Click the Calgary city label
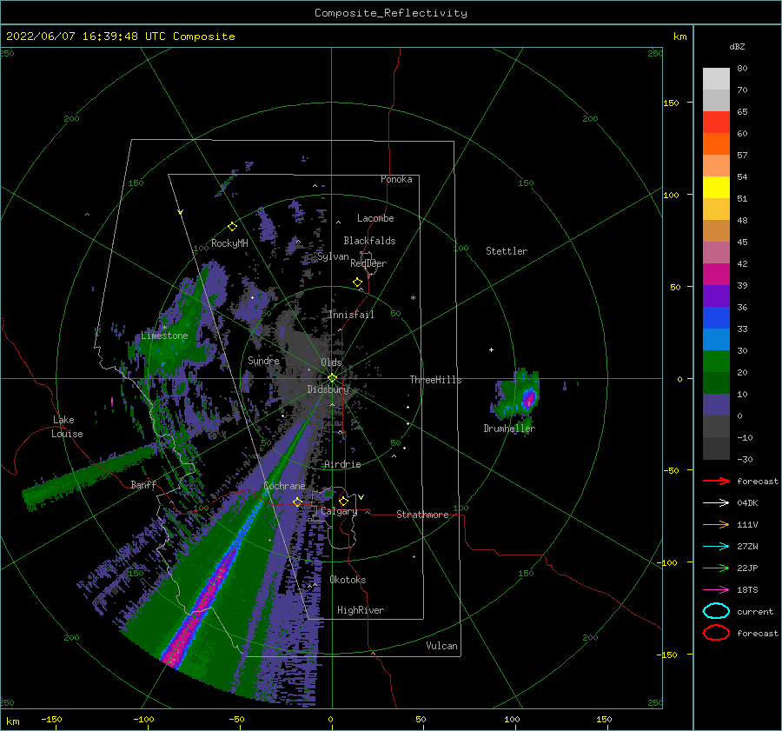The image size is (782, 731). coord(339,511)
